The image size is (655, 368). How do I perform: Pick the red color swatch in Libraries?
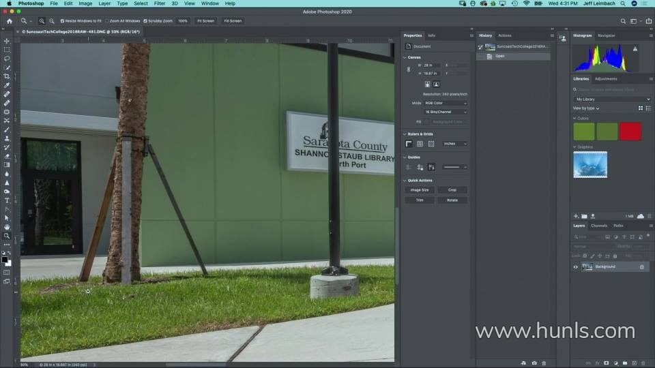pos(630,132)
